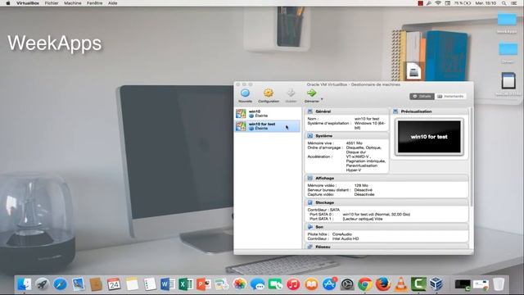Launch Firefox from the Dock
This screenshot has height=295, width=524.
point(383,284)
